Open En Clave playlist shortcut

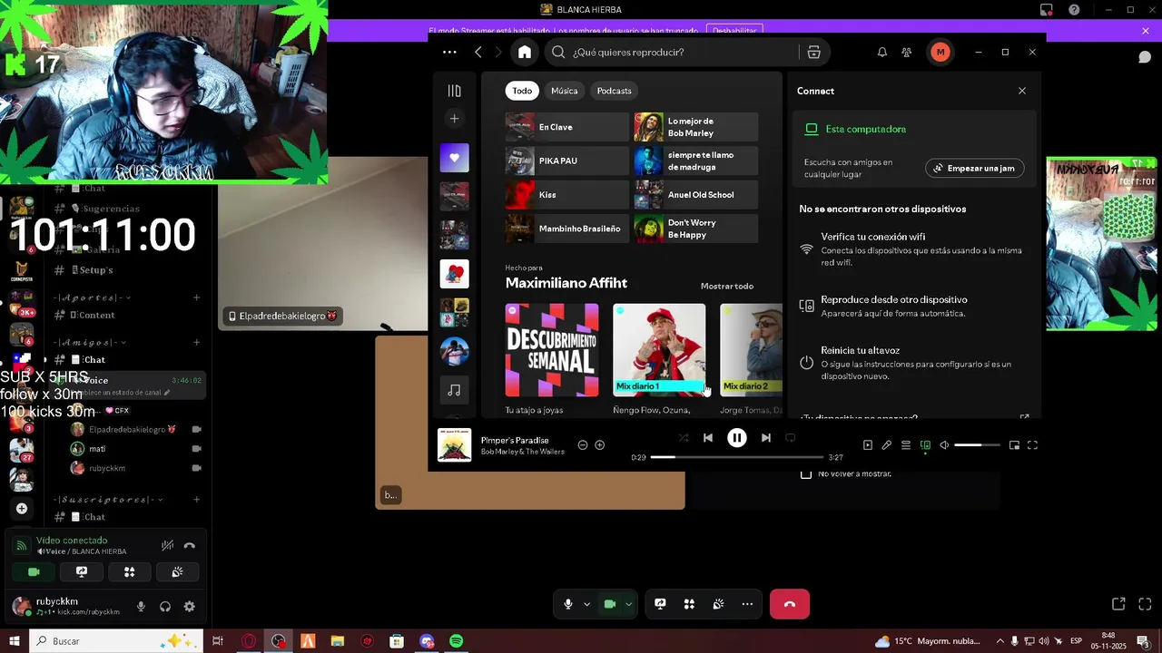pyautogui.click(x=566, y=127)
